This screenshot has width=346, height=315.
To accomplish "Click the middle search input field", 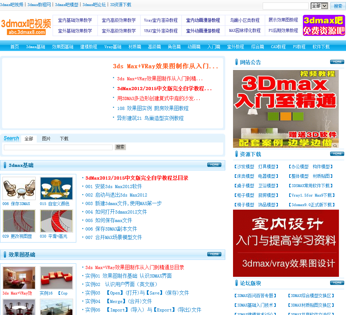I will coord(58,147).
